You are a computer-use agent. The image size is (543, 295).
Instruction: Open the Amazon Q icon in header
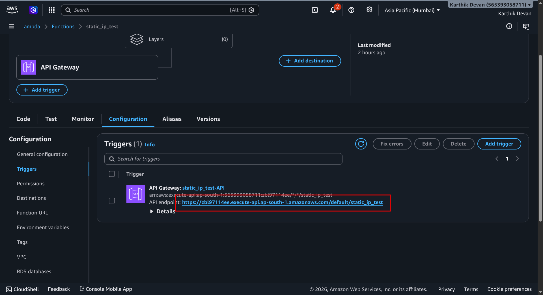33,10
